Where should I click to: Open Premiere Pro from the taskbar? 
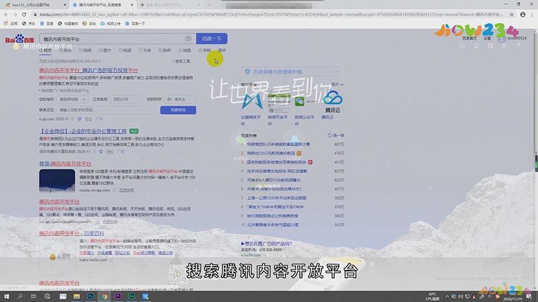[118, 296]
